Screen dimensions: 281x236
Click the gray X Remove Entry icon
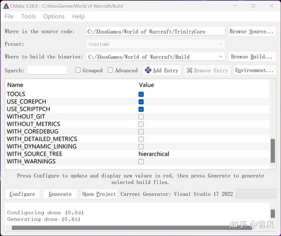pyautogui.click(x=189, y=70)
